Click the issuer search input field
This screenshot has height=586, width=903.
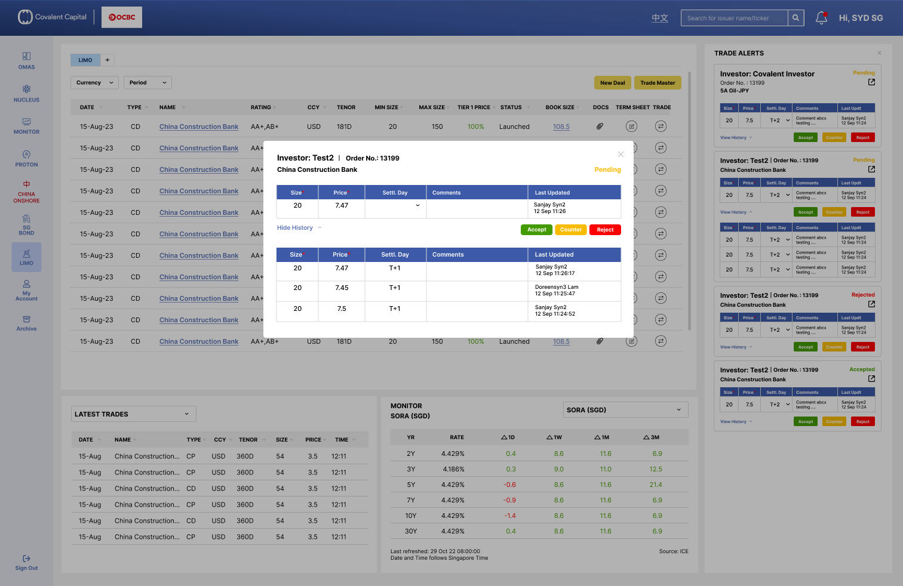(734, 18)
